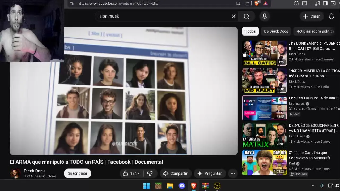
Task: Click the Nuevo badge on Loret video
Action: (x=295, y=114)
